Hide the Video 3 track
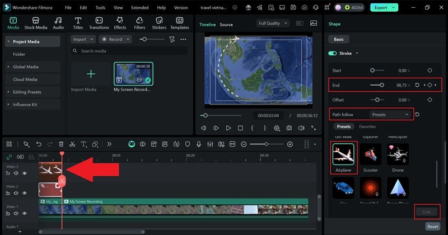Viewport: 448px width, 235px height. pos(25,173)
